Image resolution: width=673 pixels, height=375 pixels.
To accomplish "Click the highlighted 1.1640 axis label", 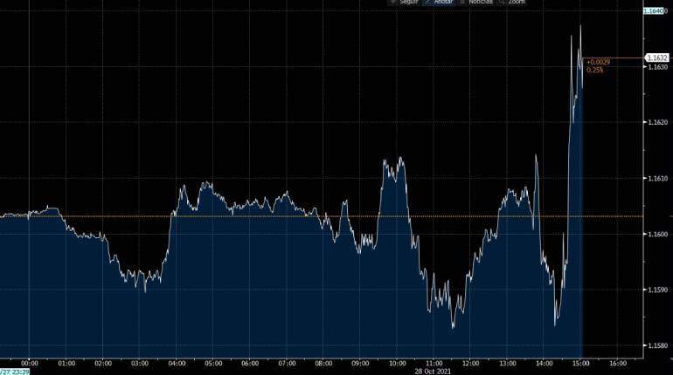I will (653, 10).
